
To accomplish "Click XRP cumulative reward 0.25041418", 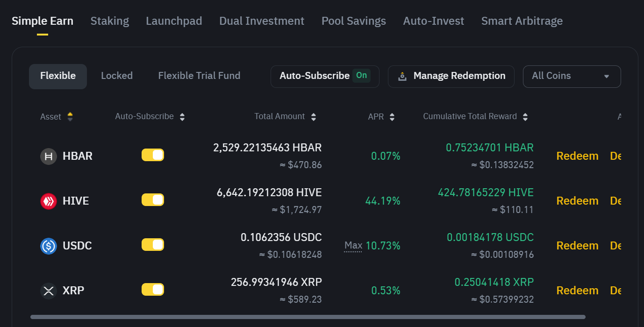I will [x=494, y=282].
